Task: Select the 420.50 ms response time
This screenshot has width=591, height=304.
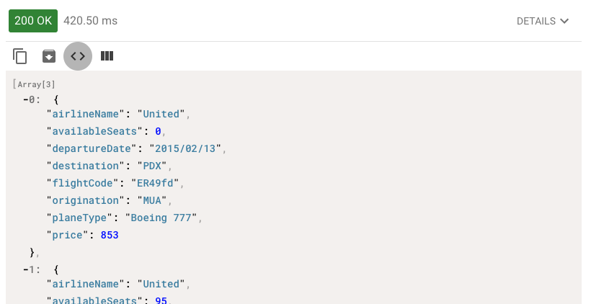Action: (91, 21)
